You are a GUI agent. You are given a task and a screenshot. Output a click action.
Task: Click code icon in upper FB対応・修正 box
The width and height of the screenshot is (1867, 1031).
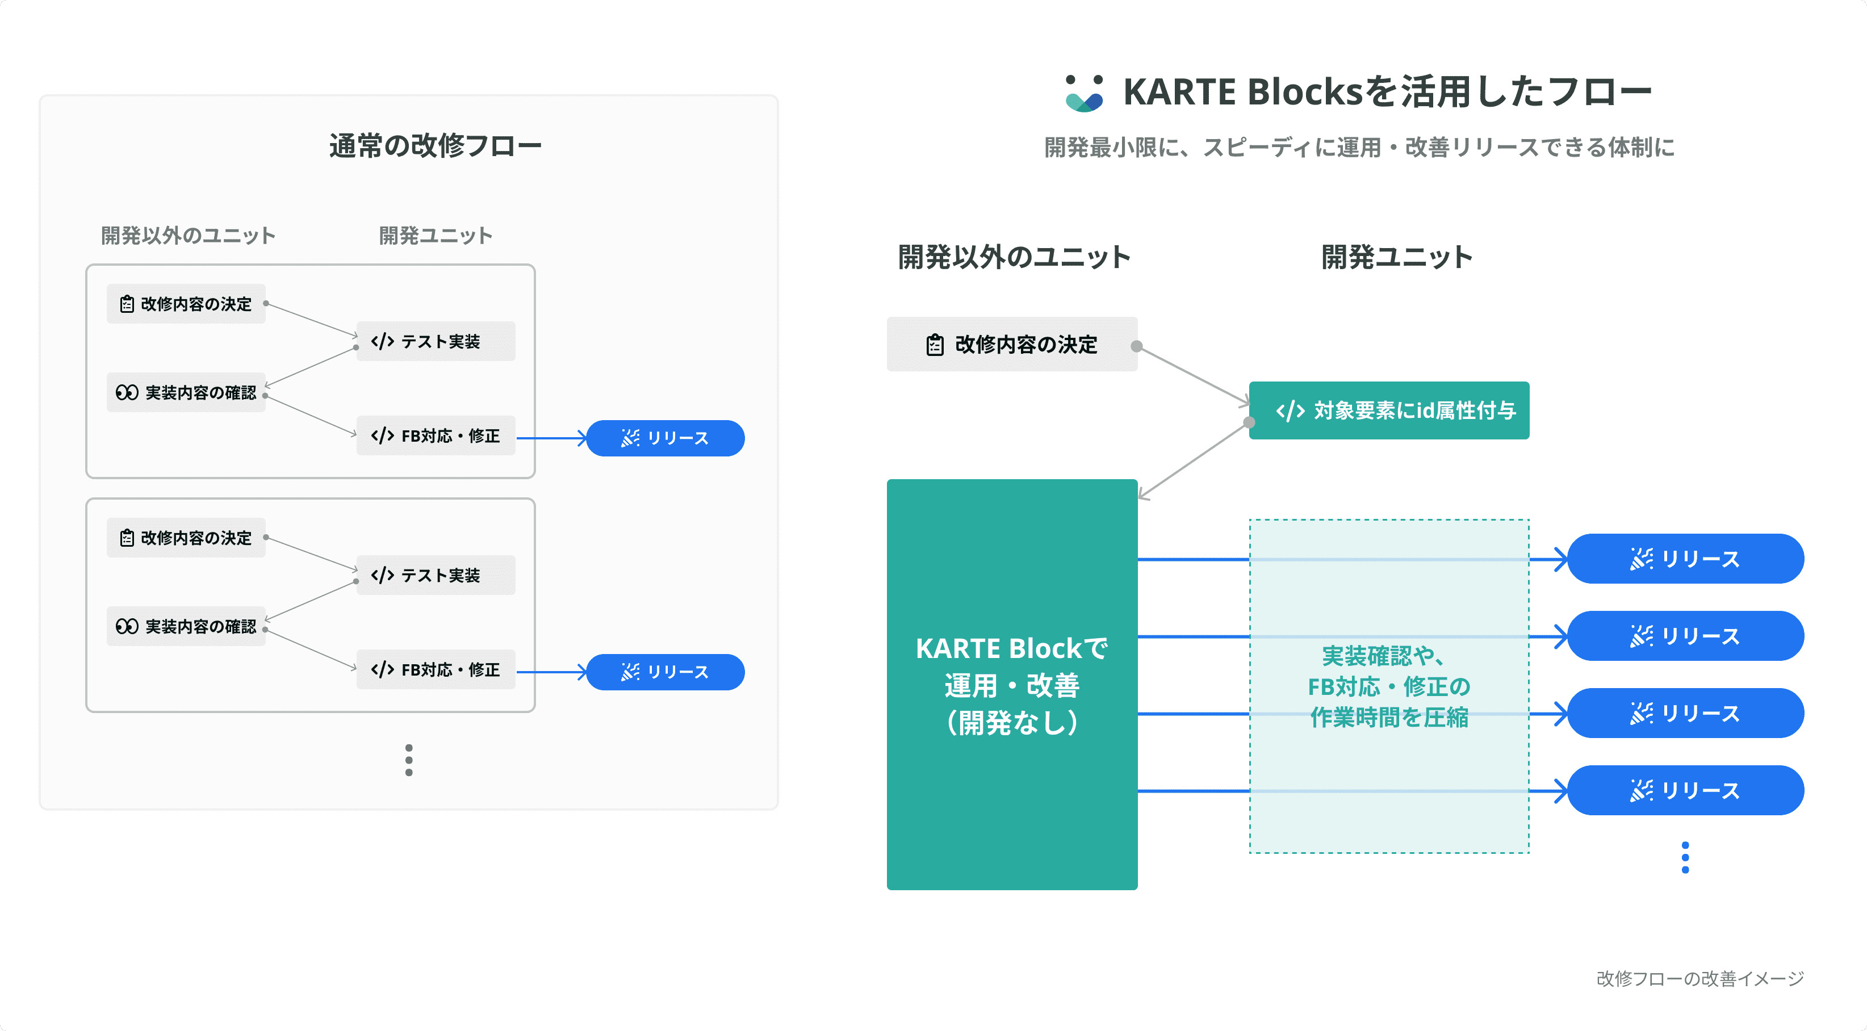382,435
